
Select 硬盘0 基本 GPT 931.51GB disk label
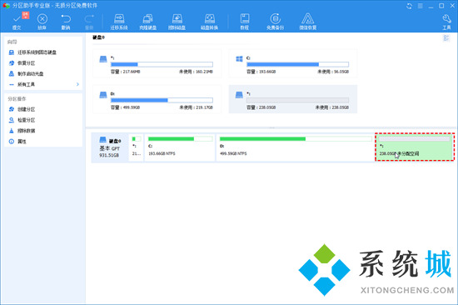(x=110, y=147)
